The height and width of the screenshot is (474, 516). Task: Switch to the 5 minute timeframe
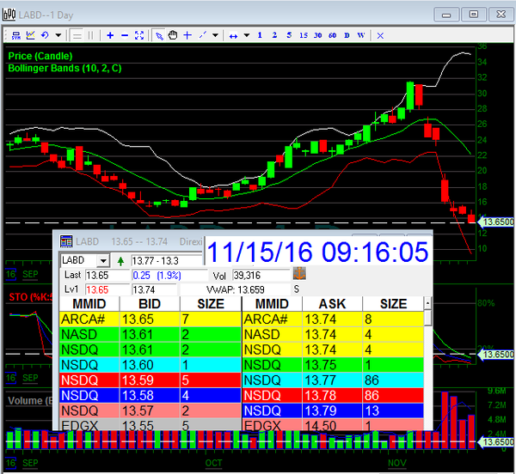289,35
